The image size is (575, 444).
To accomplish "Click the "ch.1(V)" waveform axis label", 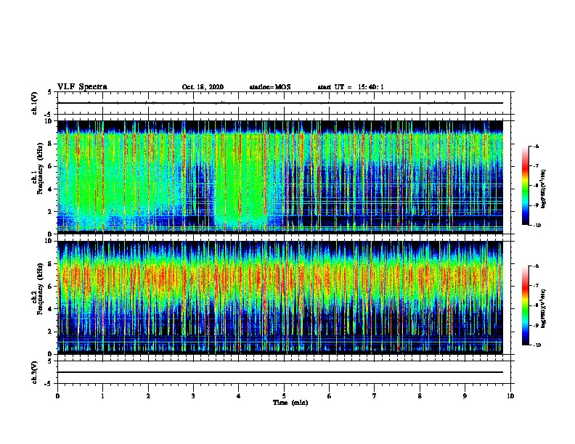I will click(34, 103).
